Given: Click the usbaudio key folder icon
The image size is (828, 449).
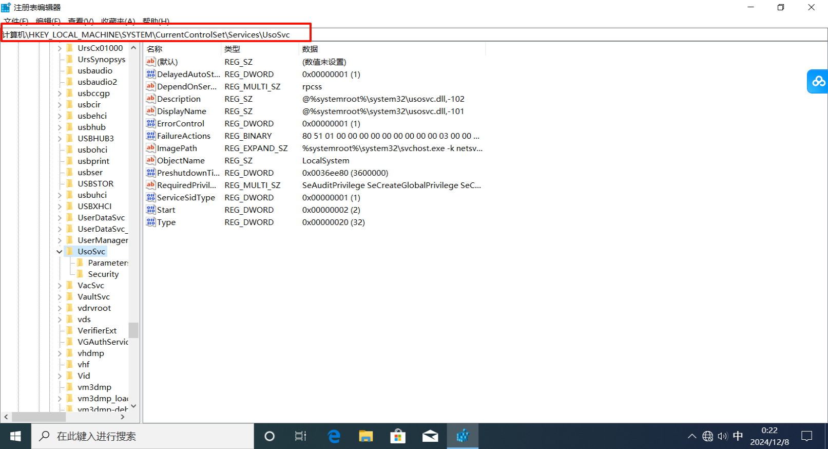Looking at the screenshot, I should pos(70,70).
